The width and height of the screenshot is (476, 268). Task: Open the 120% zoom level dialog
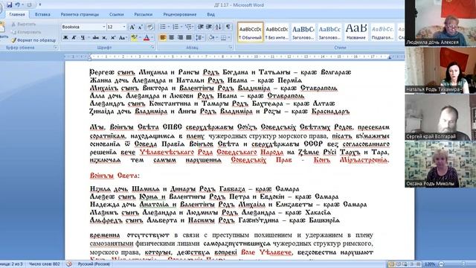(430, 264)
